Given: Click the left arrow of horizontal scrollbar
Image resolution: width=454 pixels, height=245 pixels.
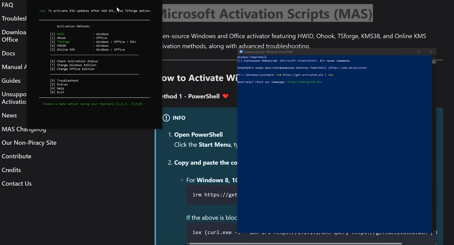Looking at the screenshot, I should [x=188, y=244].
